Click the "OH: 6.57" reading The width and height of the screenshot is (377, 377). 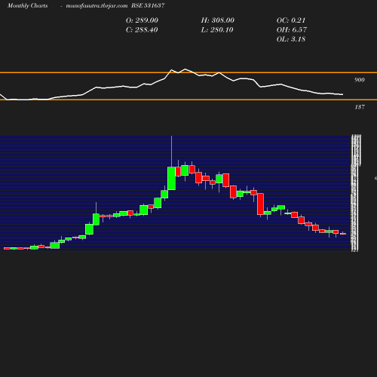(x=292, y=30)
